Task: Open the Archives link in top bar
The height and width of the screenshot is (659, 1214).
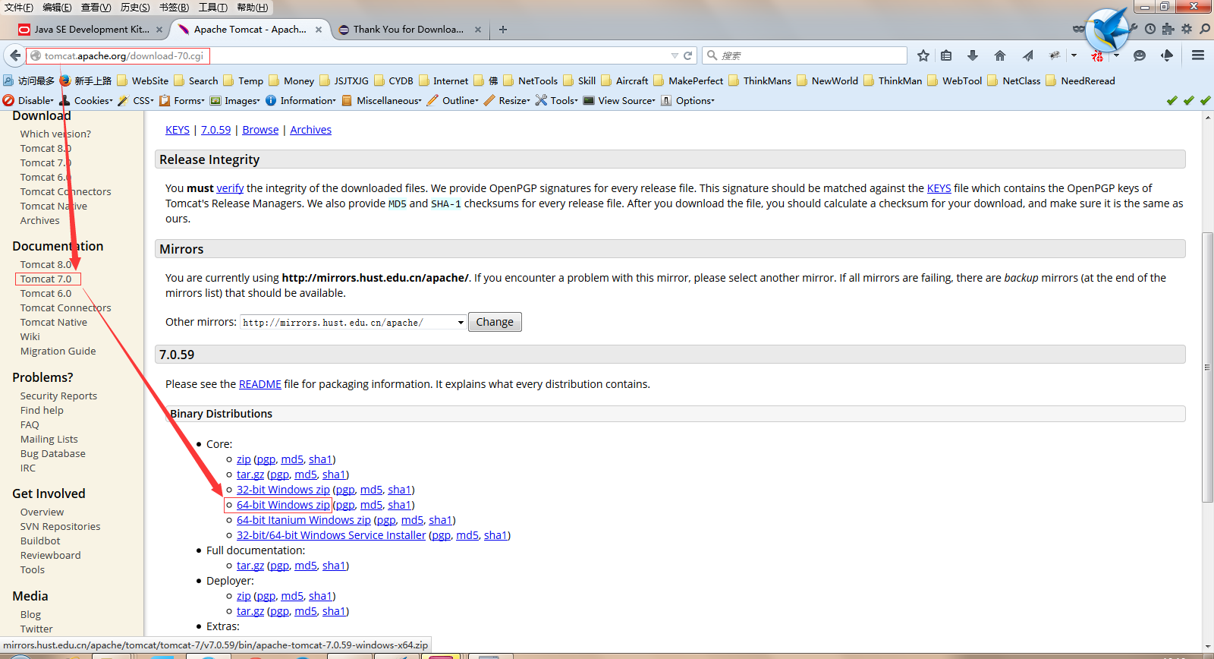Action: click(310, 130)
